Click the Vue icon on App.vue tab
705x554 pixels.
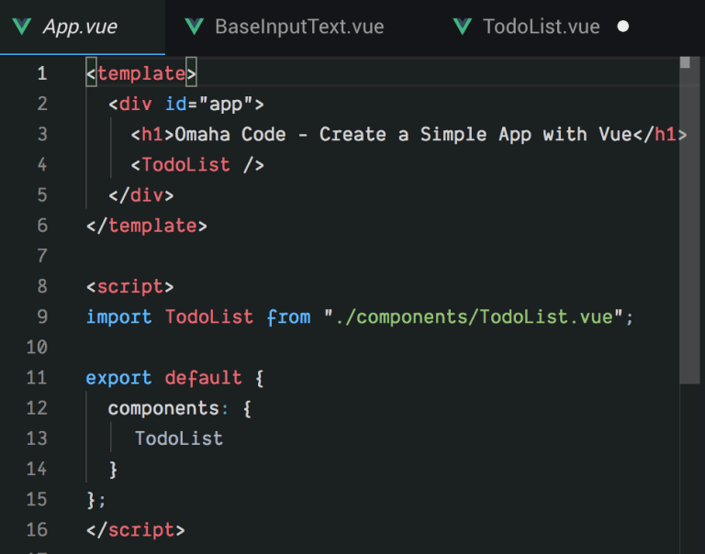coord(22,27)
